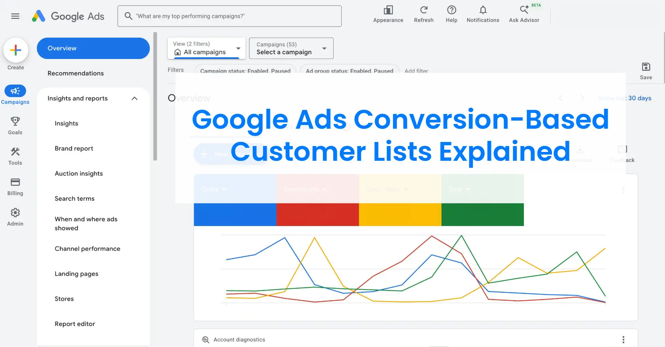Open the hamburger main menu
665x347 pixels.
point(15,16)
